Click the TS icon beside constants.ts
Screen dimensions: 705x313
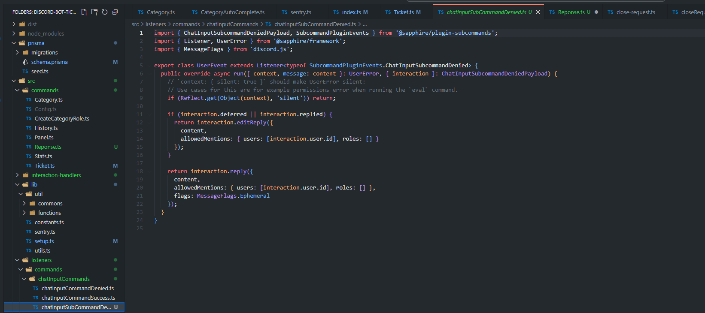pos(29,222)
